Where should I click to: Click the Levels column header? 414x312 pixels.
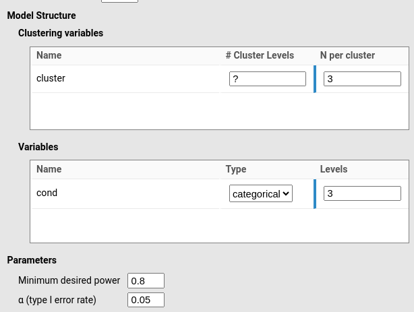(334, 169)
